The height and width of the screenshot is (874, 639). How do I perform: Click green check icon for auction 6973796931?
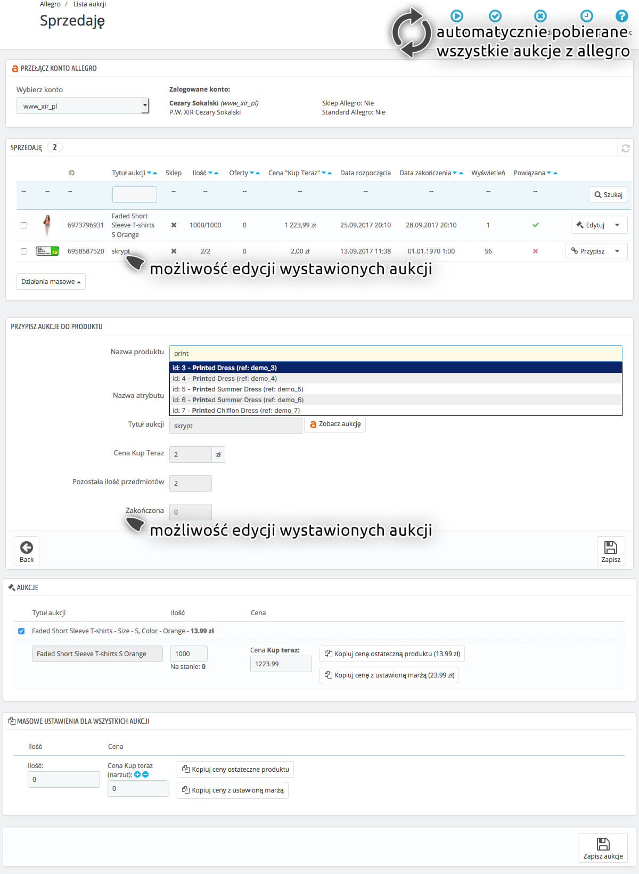(536, 225)
